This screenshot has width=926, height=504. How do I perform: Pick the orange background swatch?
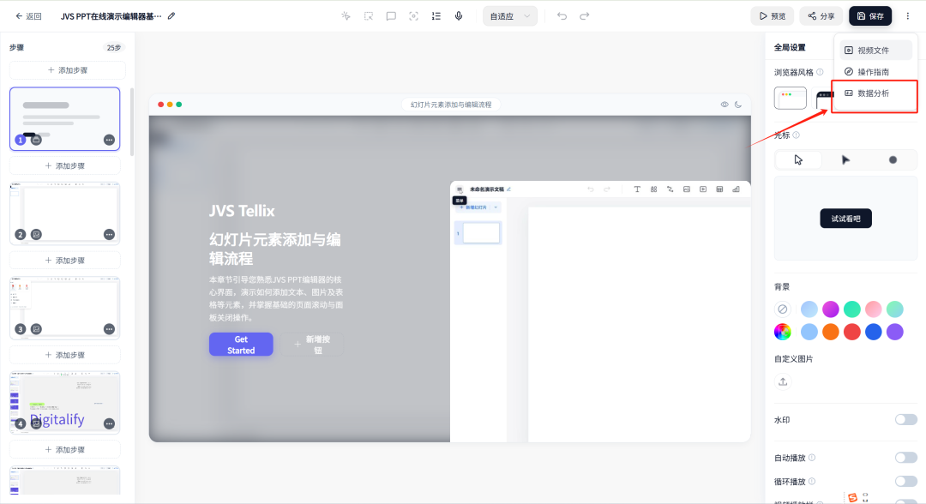[830, 332]
